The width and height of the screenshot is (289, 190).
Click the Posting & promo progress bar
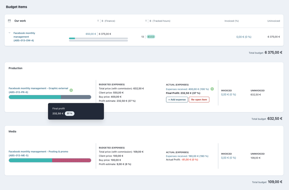point(50,160)
